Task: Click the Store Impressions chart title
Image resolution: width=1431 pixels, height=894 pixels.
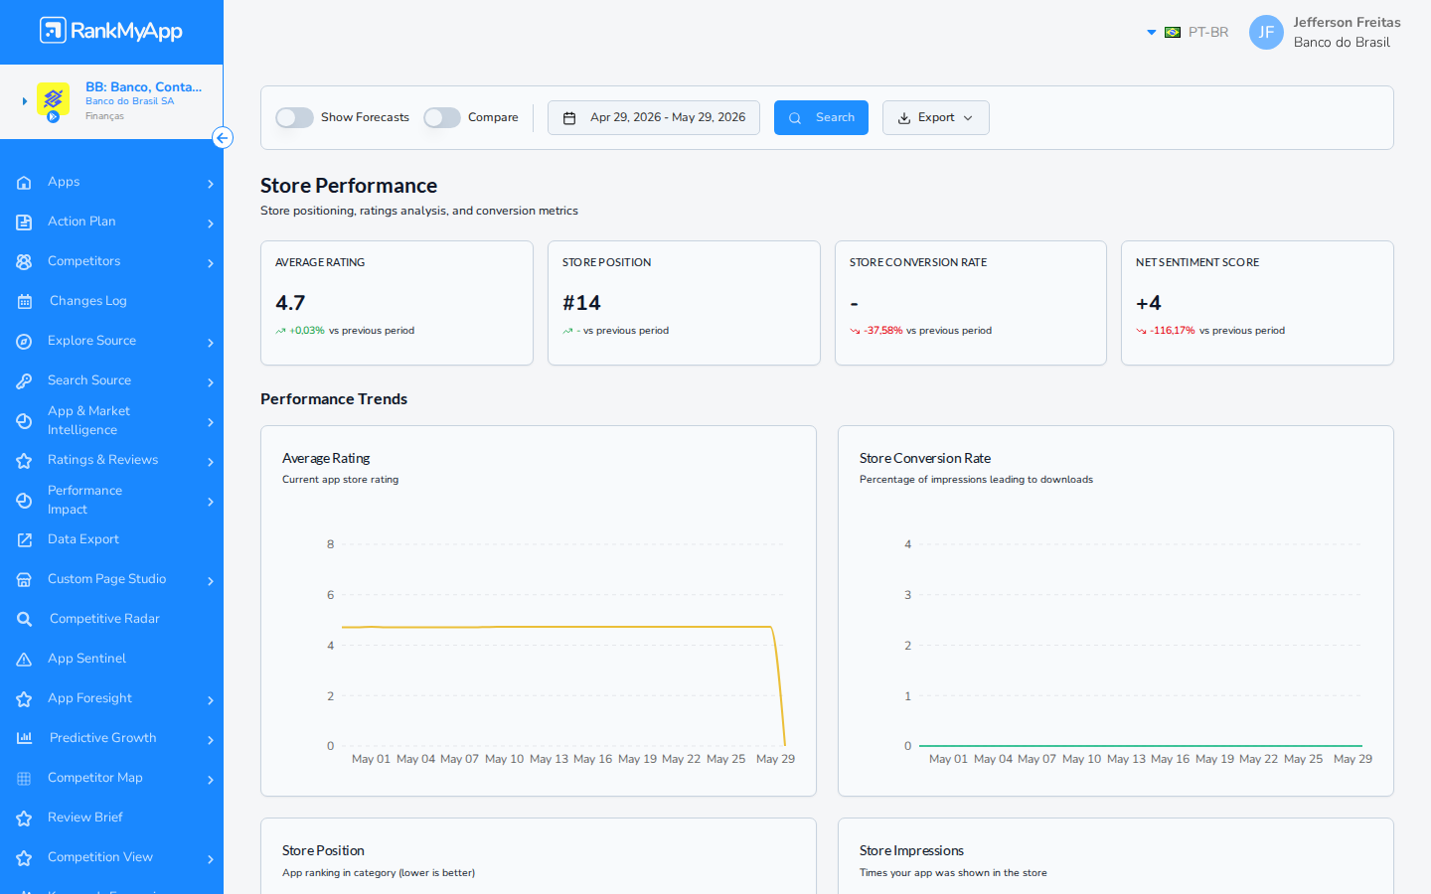Action: click(911, 851)
